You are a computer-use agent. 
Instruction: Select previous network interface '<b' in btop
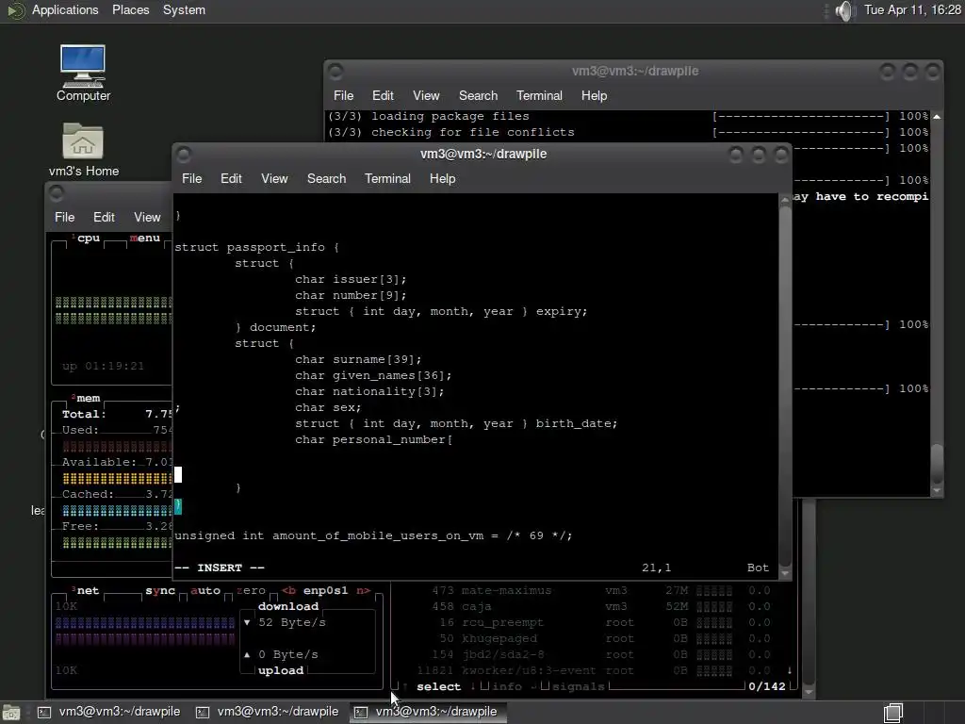[x=288, y=590]
